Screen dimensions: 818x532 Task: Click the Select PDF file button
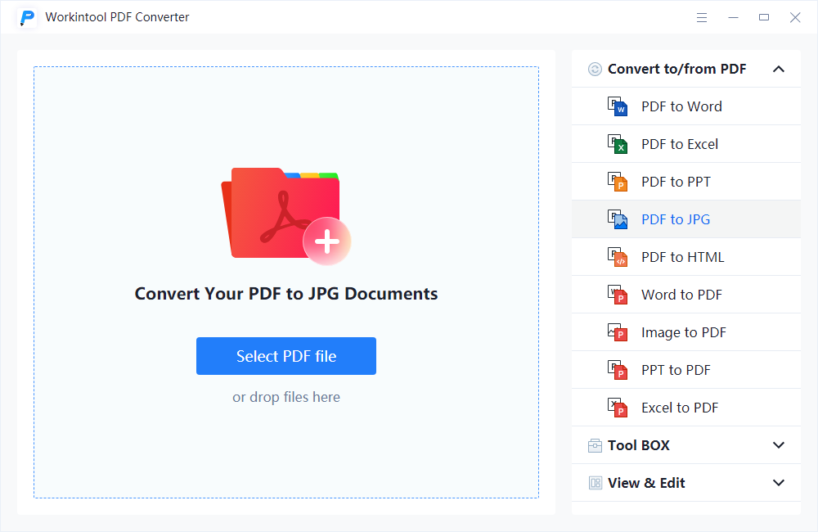[285, 356]
